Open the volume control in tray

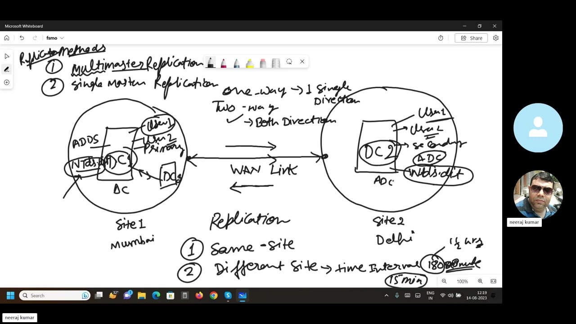pos(450,296)
